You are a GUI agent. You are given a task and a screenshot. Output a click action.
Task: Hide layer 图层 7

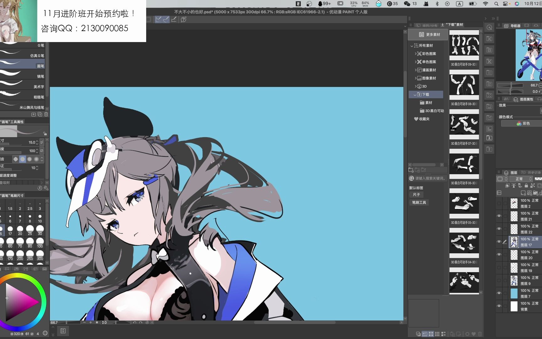[499, 293]
